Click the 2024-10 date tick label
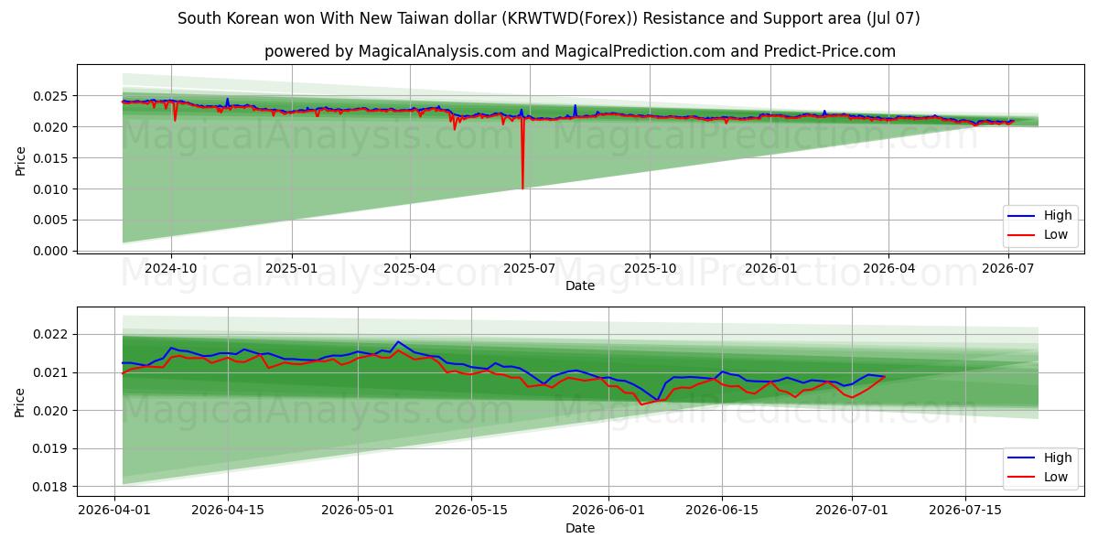Screen dimensions: 1098x549 coord(171,268)
